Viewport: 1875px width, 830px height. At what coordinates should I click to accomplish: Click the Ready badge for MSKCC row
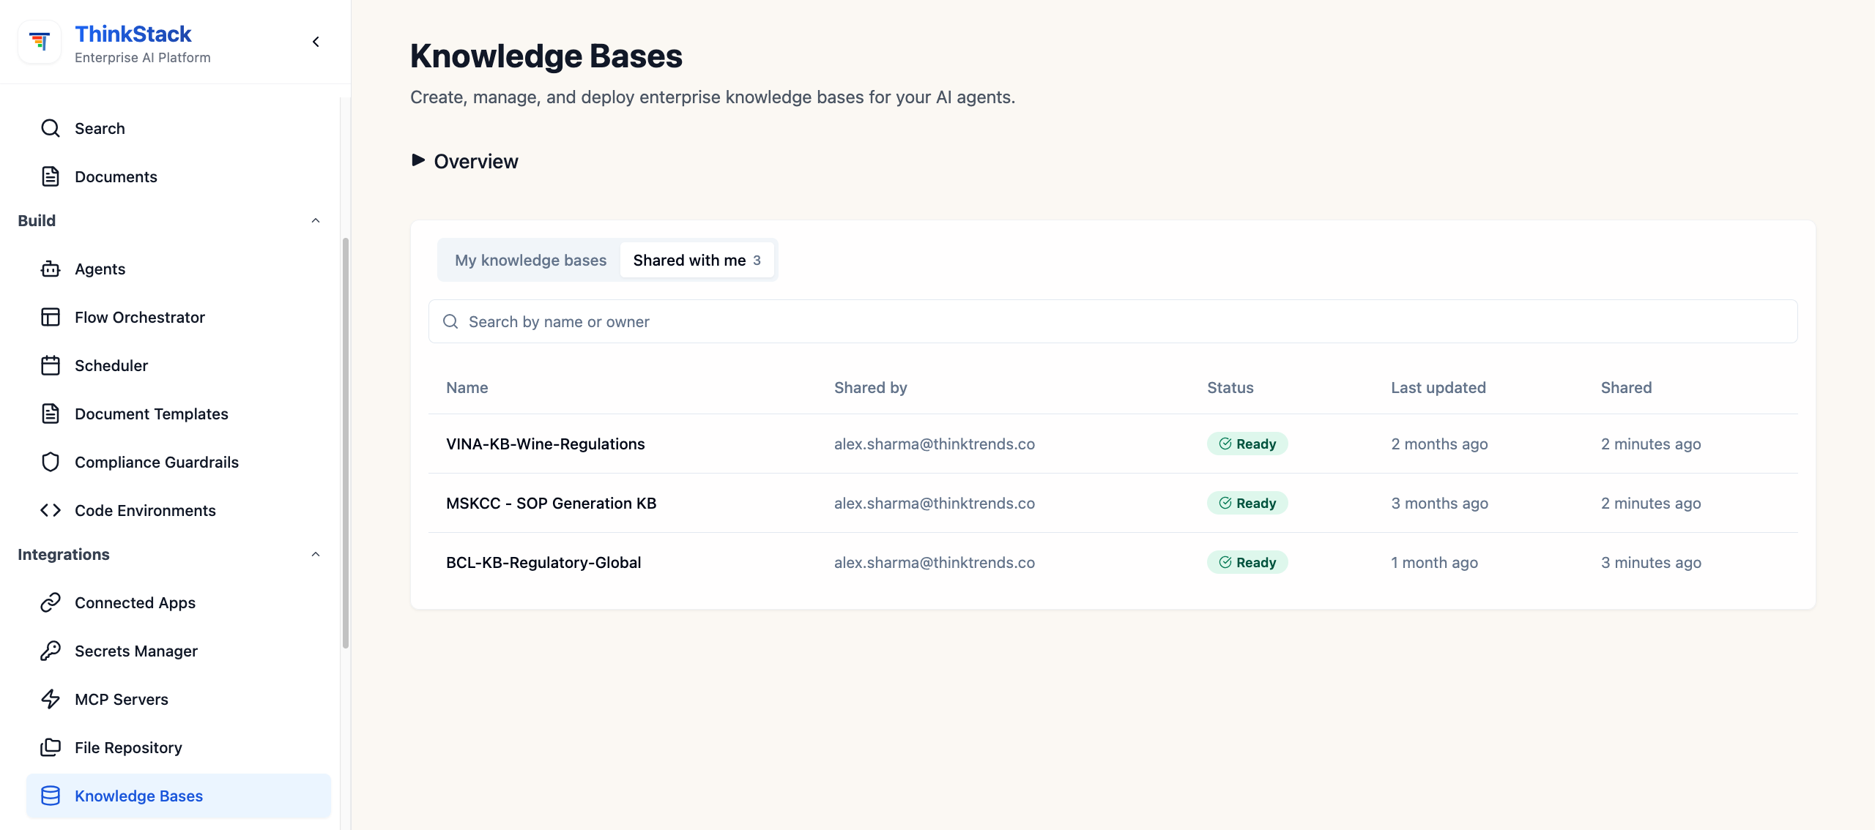pos(1247,503)
